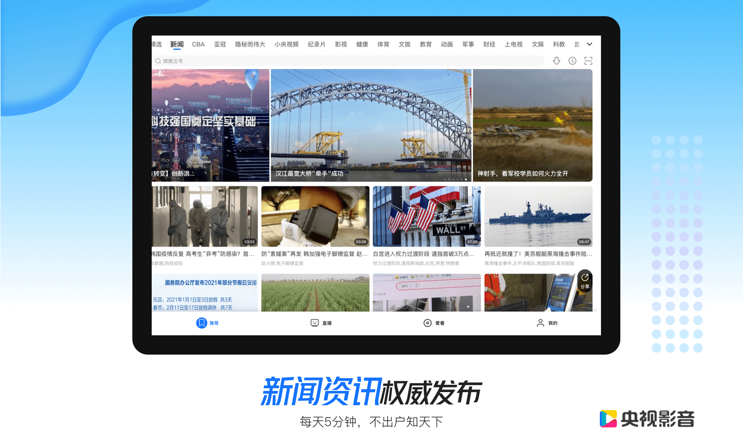Switch to the 文娱 tab
Viewport: 743px width, 445px height.
point(538,44)
